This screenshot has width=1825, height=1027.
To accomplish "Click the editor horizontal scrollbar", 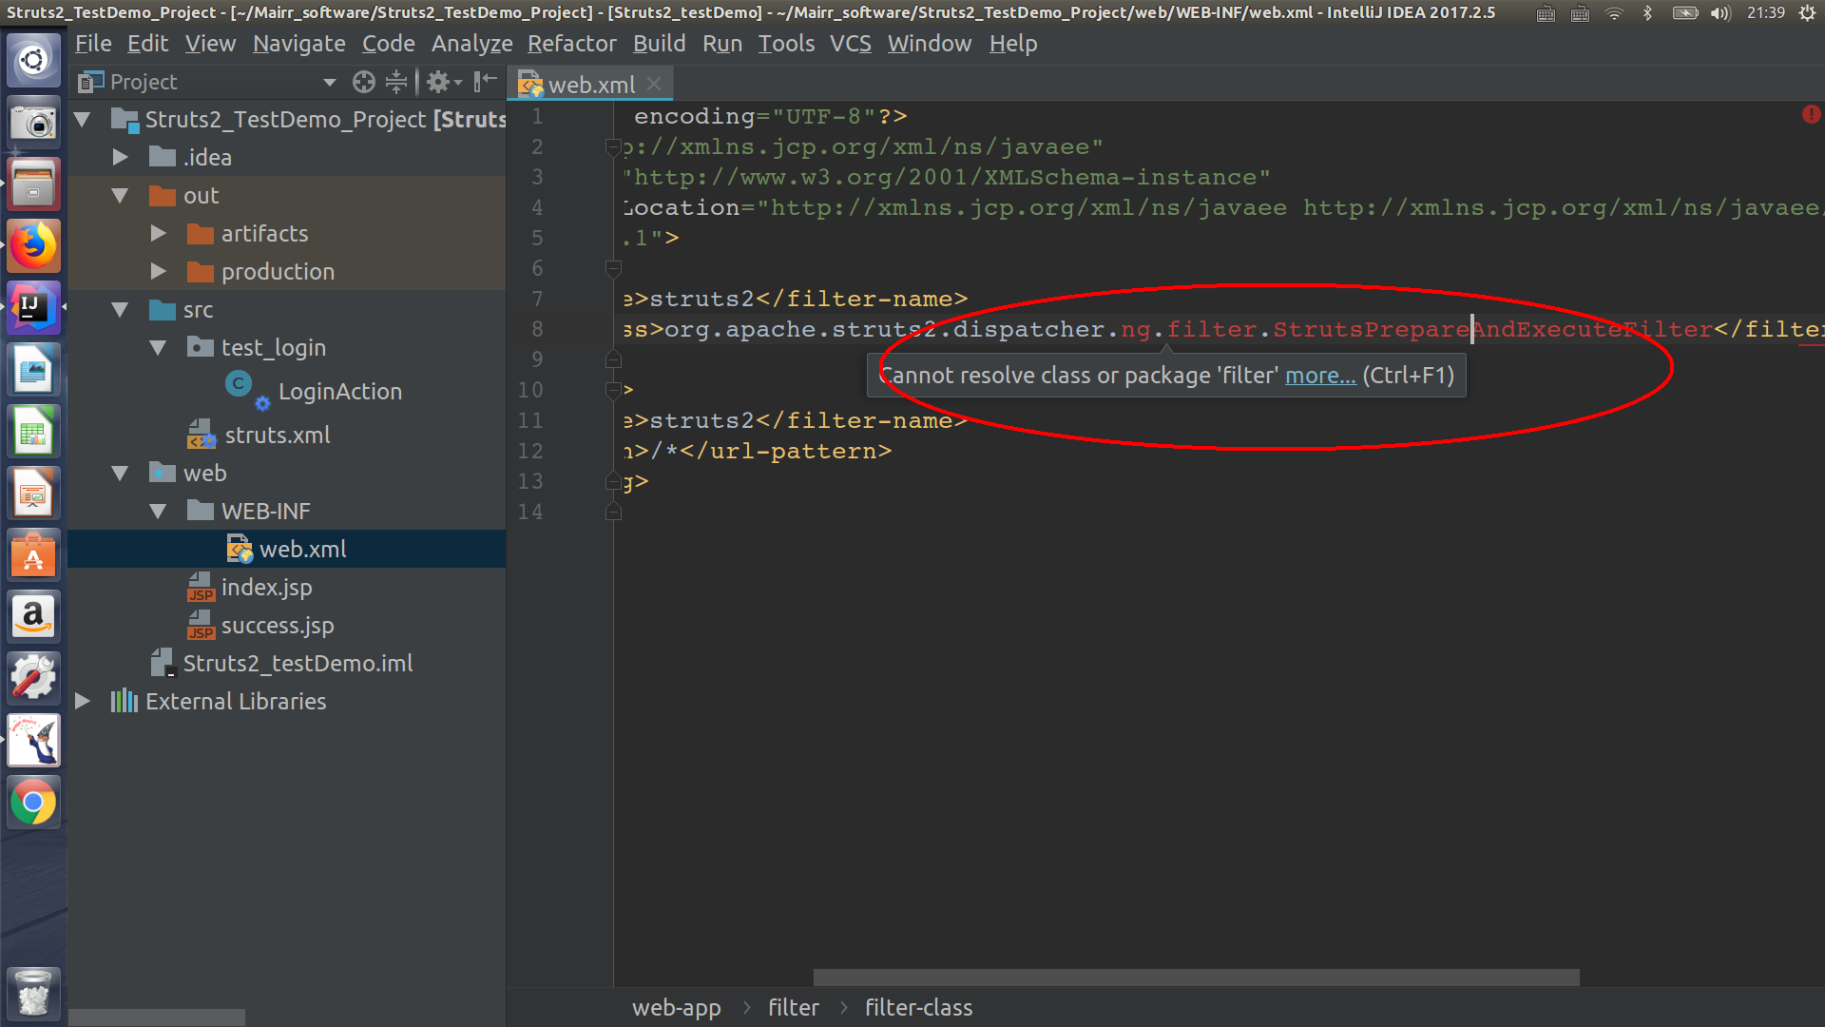I will click(x=1196, y=978).
